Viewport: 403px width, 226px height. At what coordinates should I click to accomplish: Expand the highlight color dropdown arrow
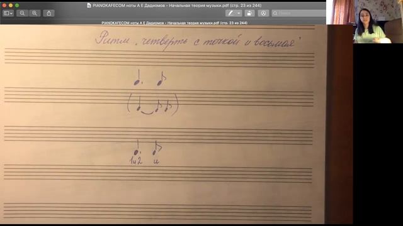pos(239,13)
